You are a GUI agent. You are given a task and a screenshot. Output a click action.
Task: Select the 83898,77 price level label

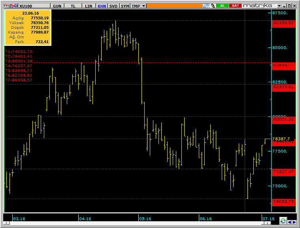283,65
